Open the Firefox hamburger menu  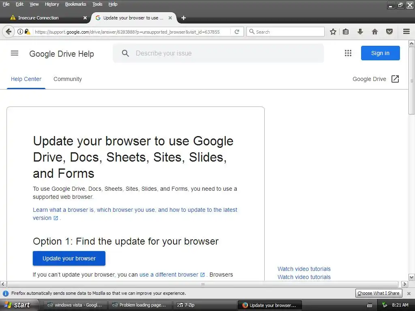coord(406,32)
